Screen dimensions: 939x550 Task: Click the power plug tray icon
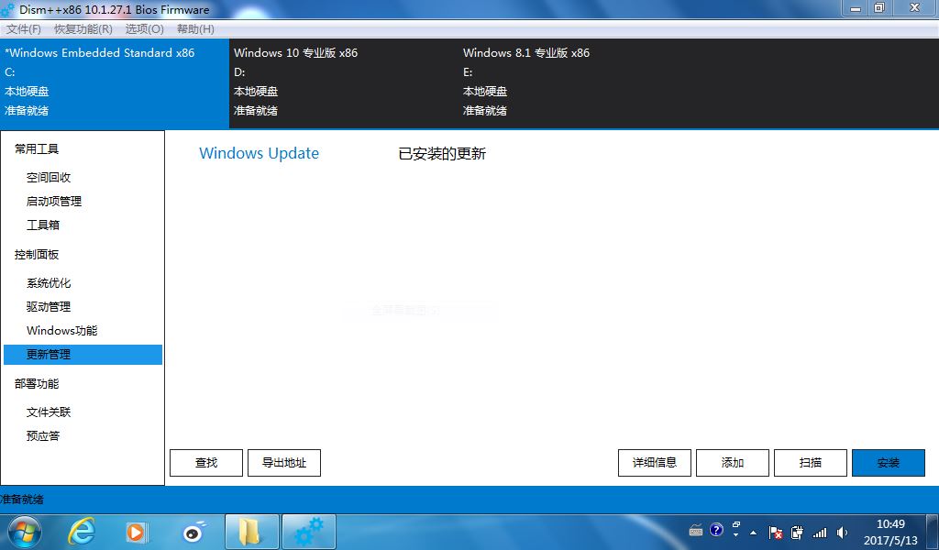pyautogui.click(x=797, y=532)
